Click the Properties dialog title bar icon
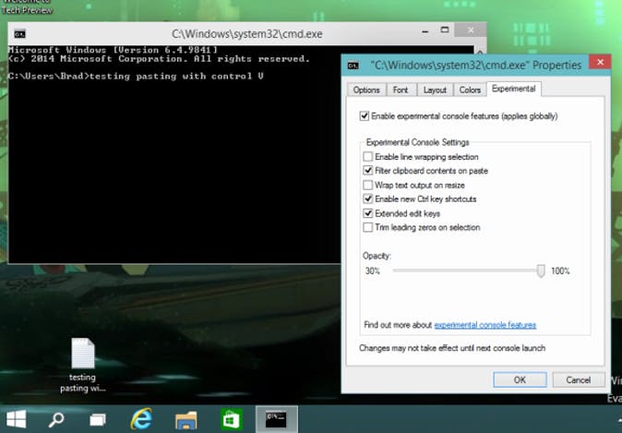This screenshot has height=433, width=622. [x=353, y=66]
